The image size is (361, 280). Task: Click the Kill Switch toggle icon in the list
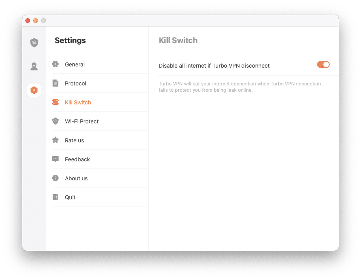(56, 102)
